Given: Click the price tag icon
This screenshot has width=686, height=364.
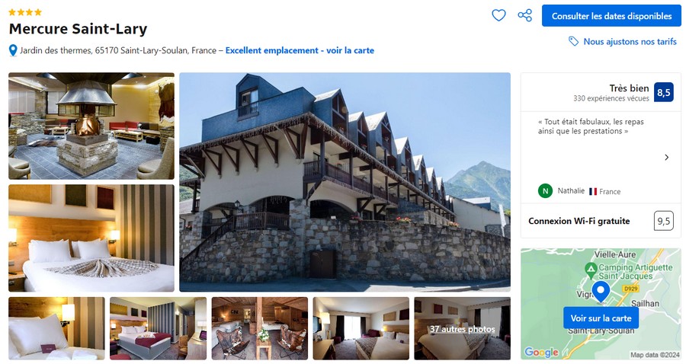Looking at the screenshot, I should point(573,42).
